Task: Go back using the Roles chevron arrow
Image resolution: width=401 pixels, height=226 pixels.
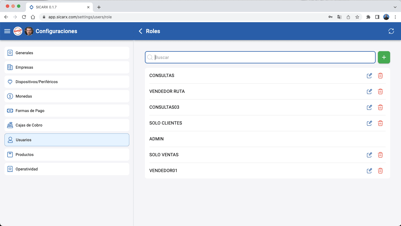Action: pos(140,31)
